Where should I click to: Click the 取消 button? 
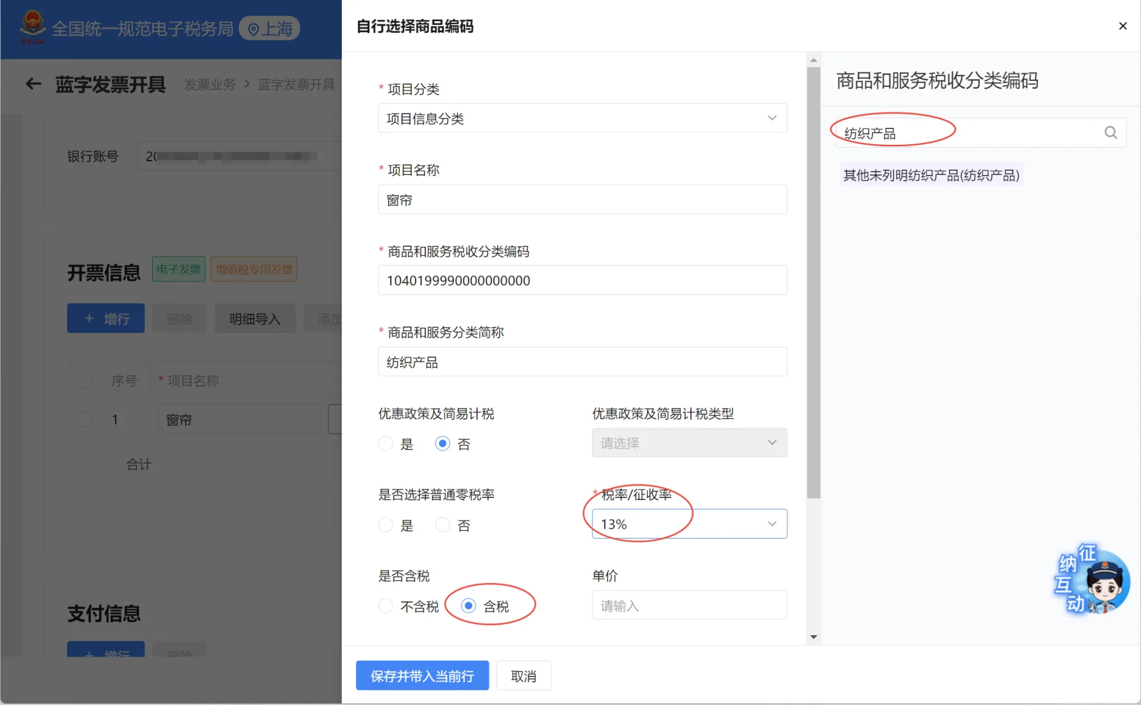(x=523, y=676)
